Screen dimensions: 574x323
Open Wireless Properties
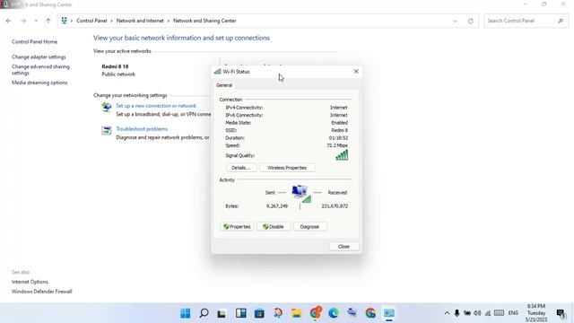tap(287, 168)
